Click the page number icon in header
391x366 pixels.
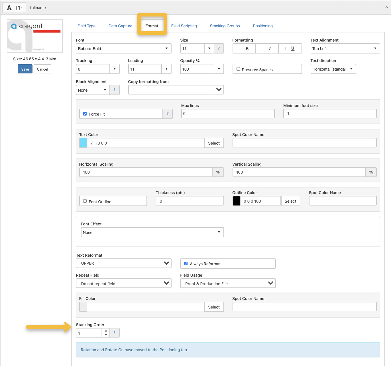coord(19,8)
